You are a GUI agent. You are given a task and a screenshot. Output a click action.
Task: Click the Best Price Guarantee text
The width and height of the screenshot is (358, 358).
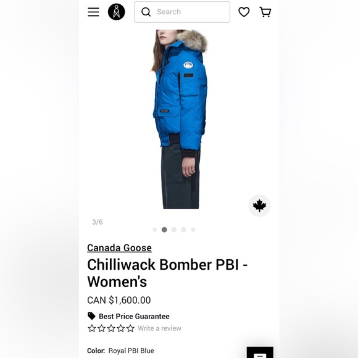tap(135, 317)
